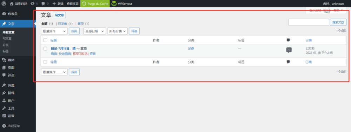
Task: Click the 搜索文章 search button
Action: [338, 22]
